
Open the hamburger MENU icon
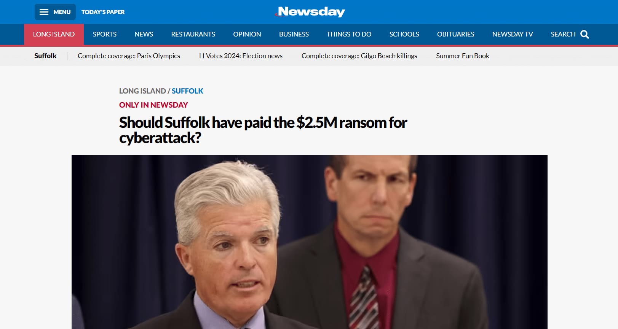[44, 12]
